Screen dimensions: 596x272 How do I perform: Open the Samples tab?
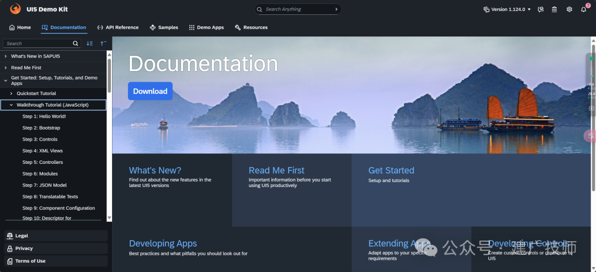(164, 28)
